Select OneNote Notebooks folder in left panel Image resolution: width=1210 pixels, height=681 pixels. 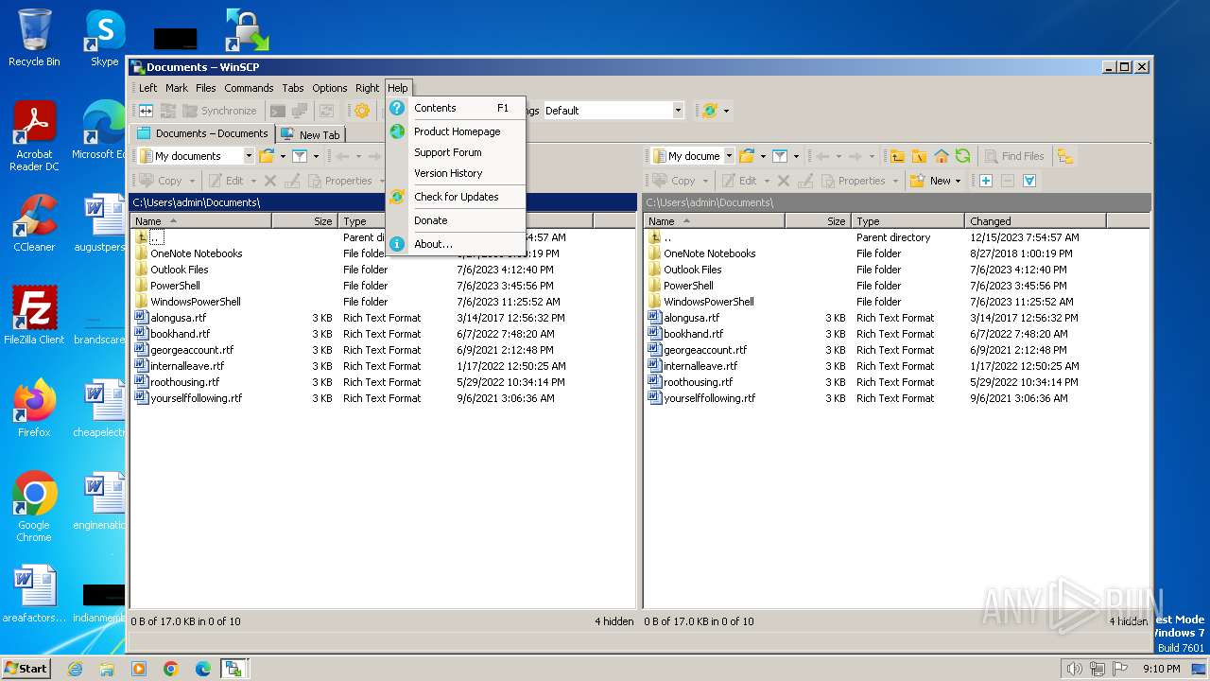pyautogui.click(x=197, y=253)
